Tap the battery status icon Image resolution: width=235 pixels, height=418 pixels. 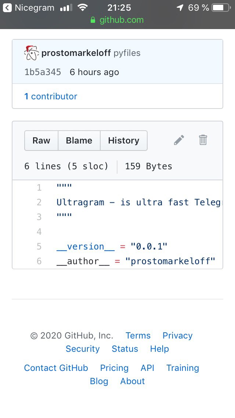point(221,8)
